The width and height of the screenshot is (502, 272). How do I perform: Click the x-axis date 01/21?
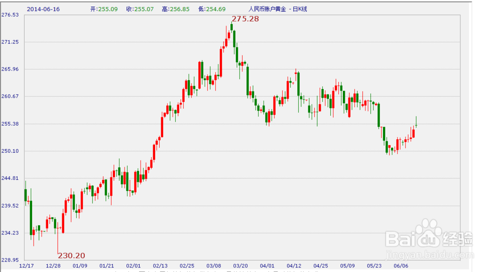tap(106, 266)
